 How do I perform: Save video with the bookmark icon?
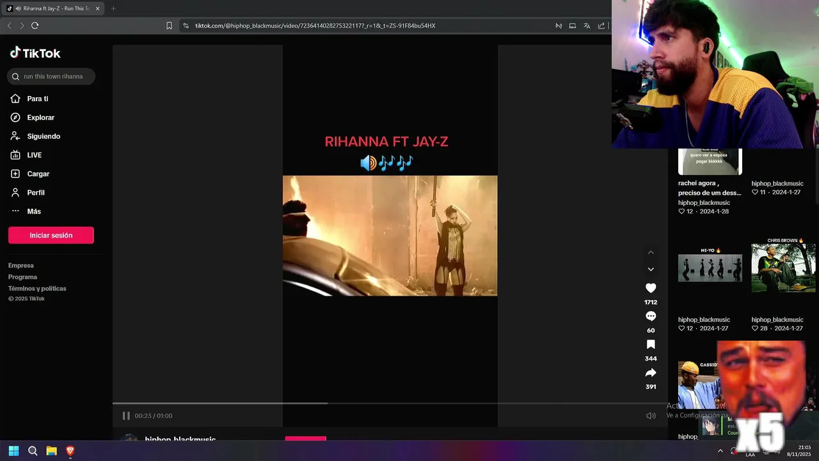[651, 344]
